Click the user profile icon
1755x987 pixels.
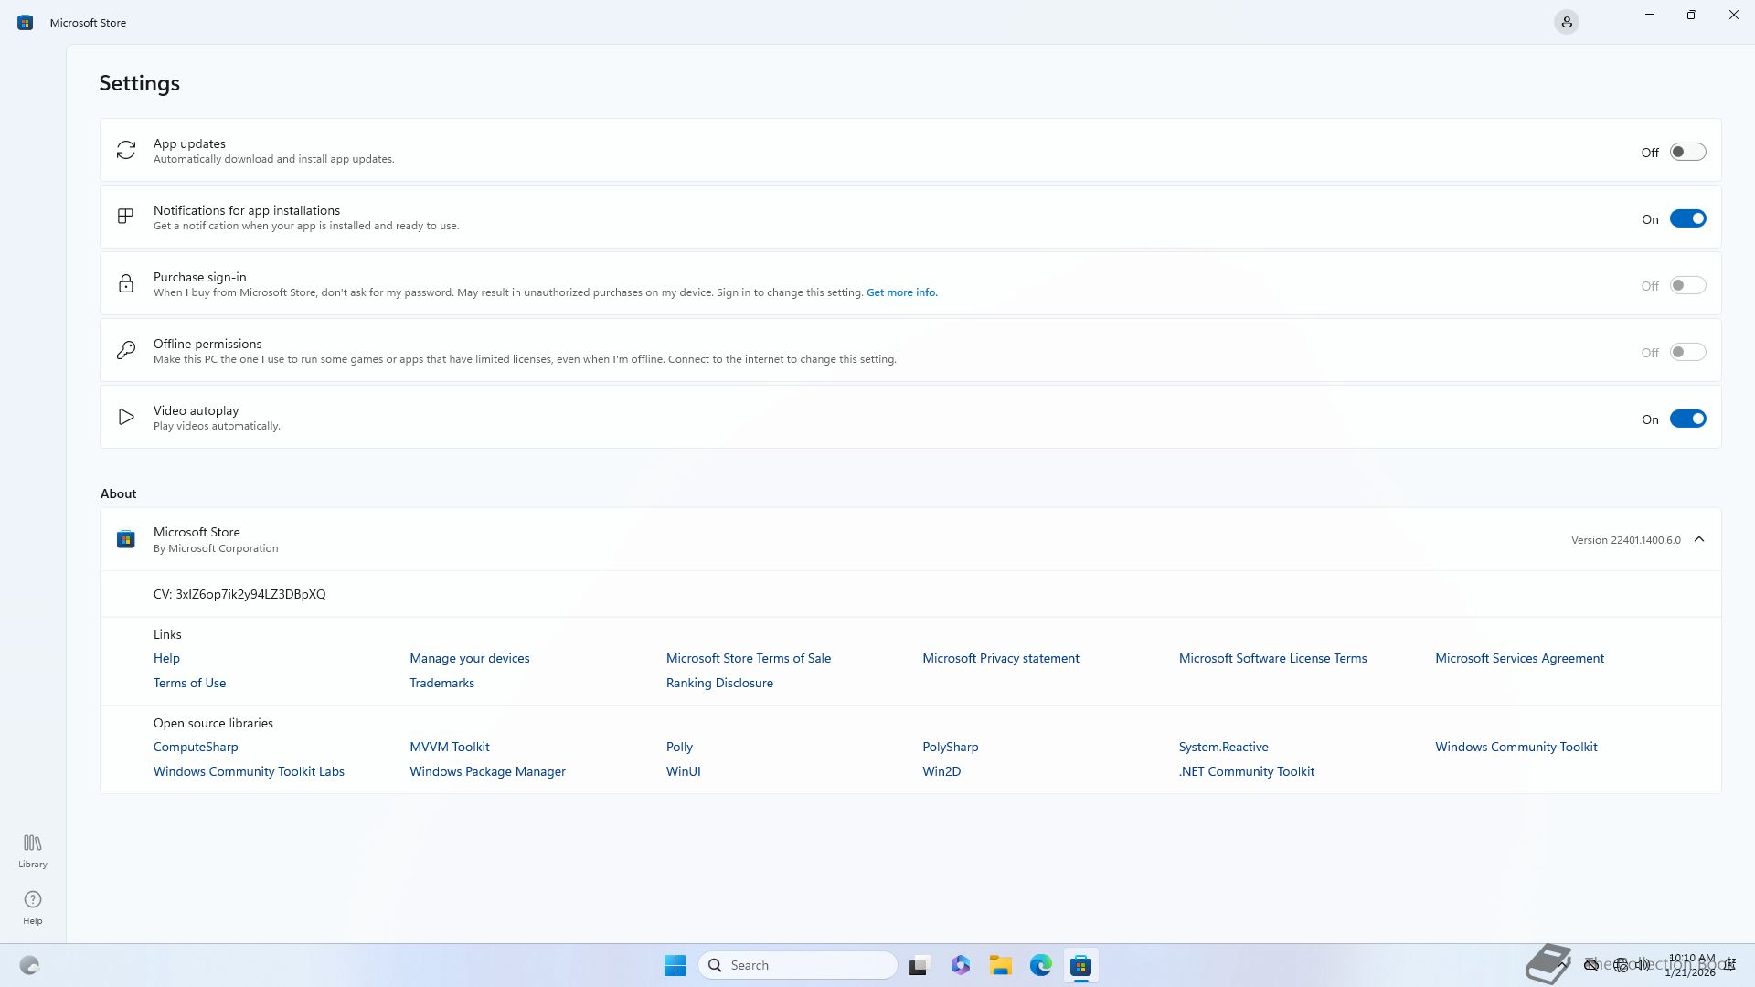click(x=1566, y=22)
